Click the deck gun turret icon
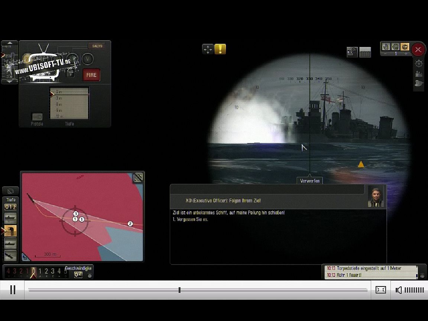The width and height of the screenshot is (428, 321). tap(419, 84)
